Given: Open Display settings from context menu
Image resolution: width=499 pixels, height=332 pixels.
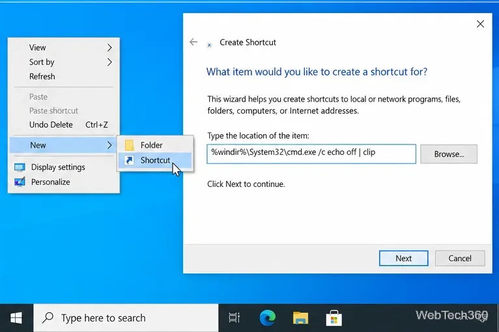Looking at the screenshot, I should click(64, 167).
